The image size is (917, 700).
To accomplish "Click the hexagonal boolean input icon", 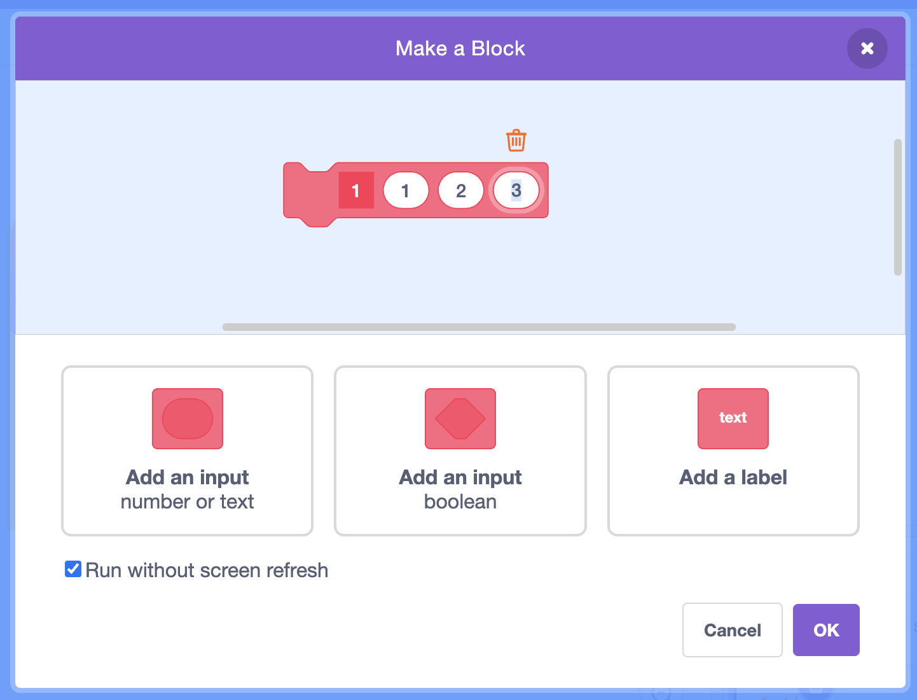I will click(x=460, y=419).
